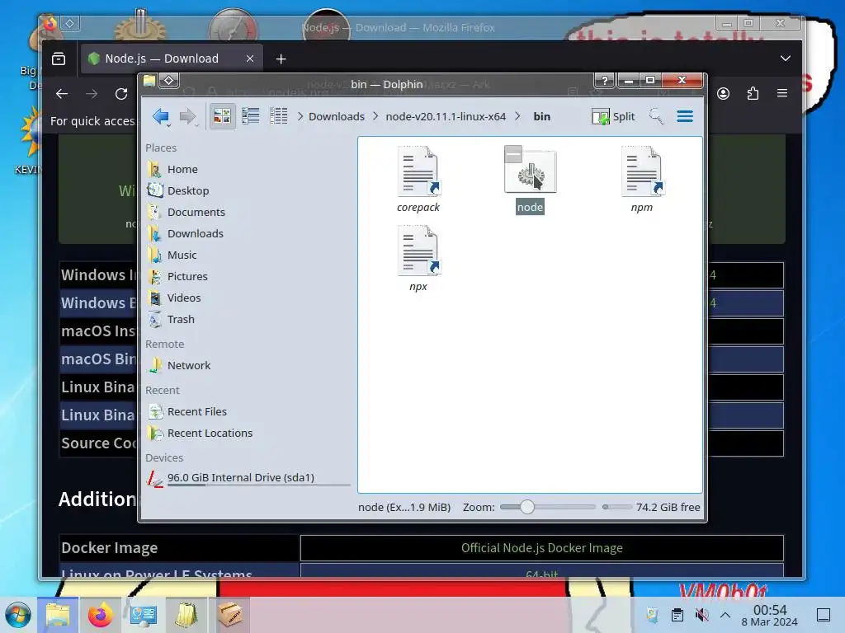Click muted volume tray icon

point(701,615)
